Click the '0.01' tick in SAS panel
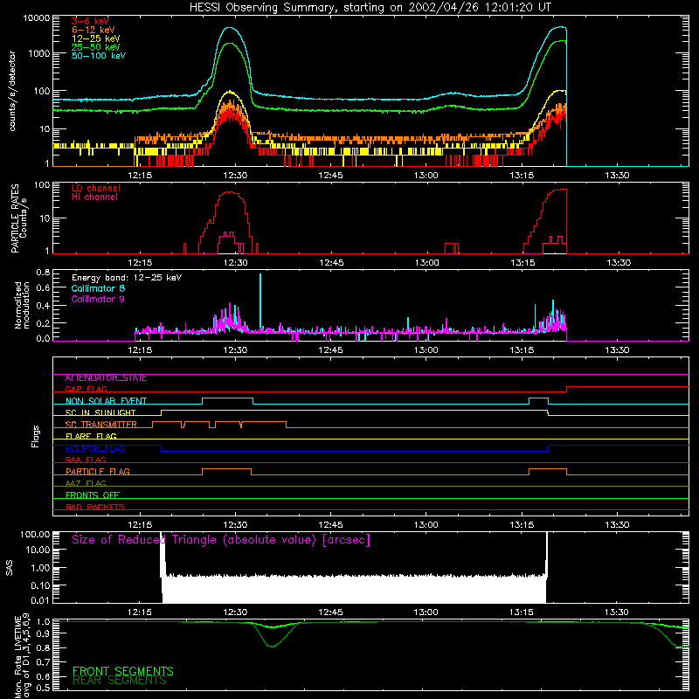 click(x=40, y=600)
